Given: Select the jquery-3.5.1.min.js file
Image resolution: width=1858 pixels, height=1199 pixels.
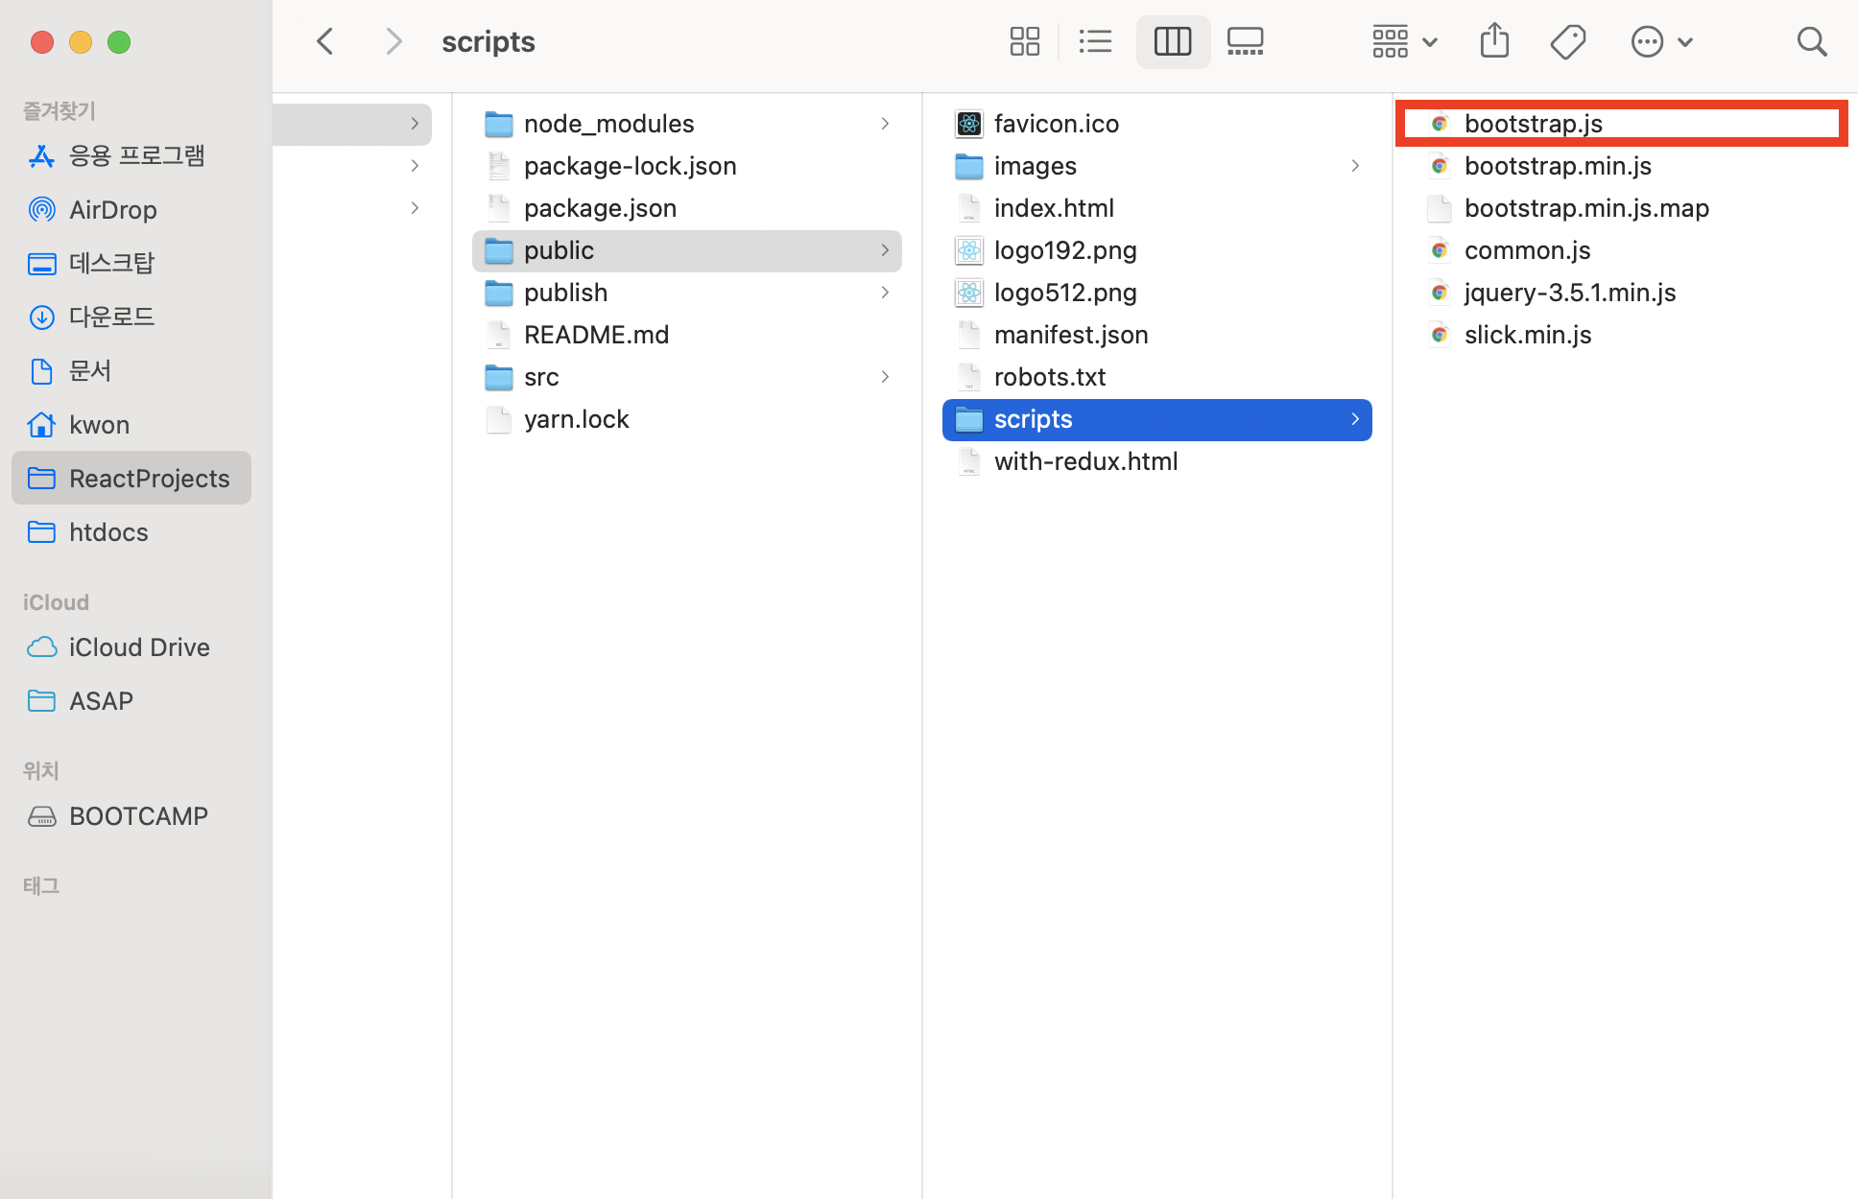Looking at the screenshot, I should 1569,293.
